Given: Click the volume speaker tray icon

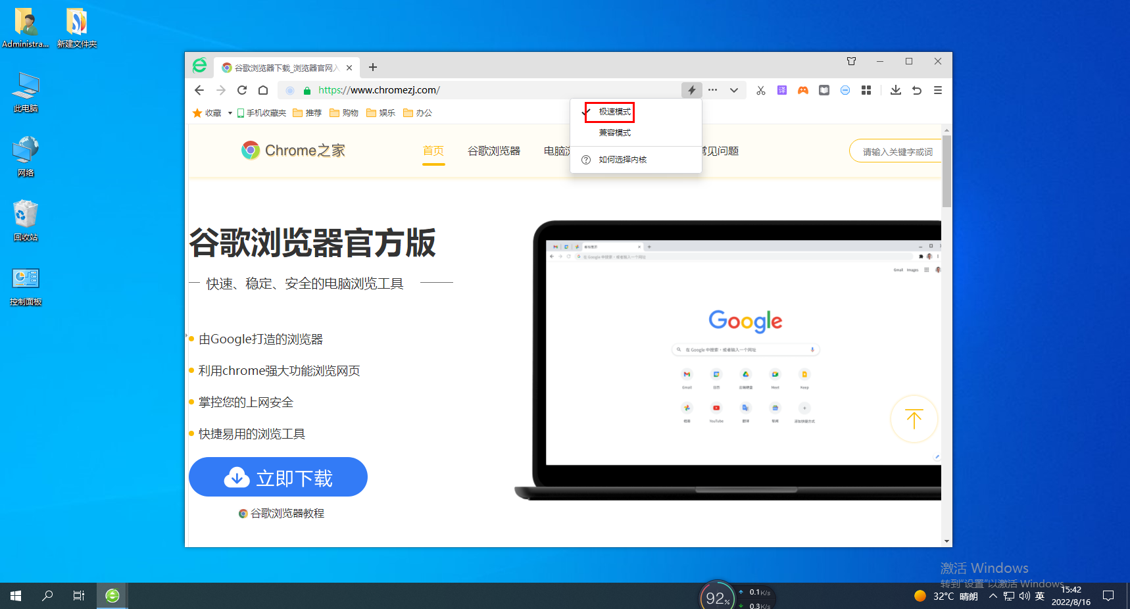Looking at the screenshot, I should click(x=1024, y=596).
